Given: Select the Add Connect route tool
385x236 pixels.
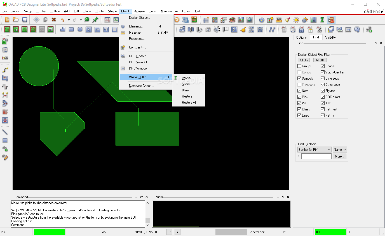Looking at the screenshot, I should tap(5, 70).
